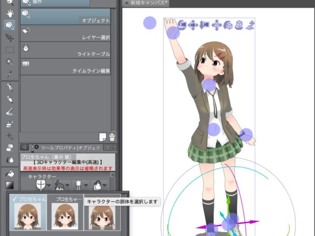Screen dimensions: 315x236
Task: Click the snap-to-ground manipulator icon
Action: point(250,25)
